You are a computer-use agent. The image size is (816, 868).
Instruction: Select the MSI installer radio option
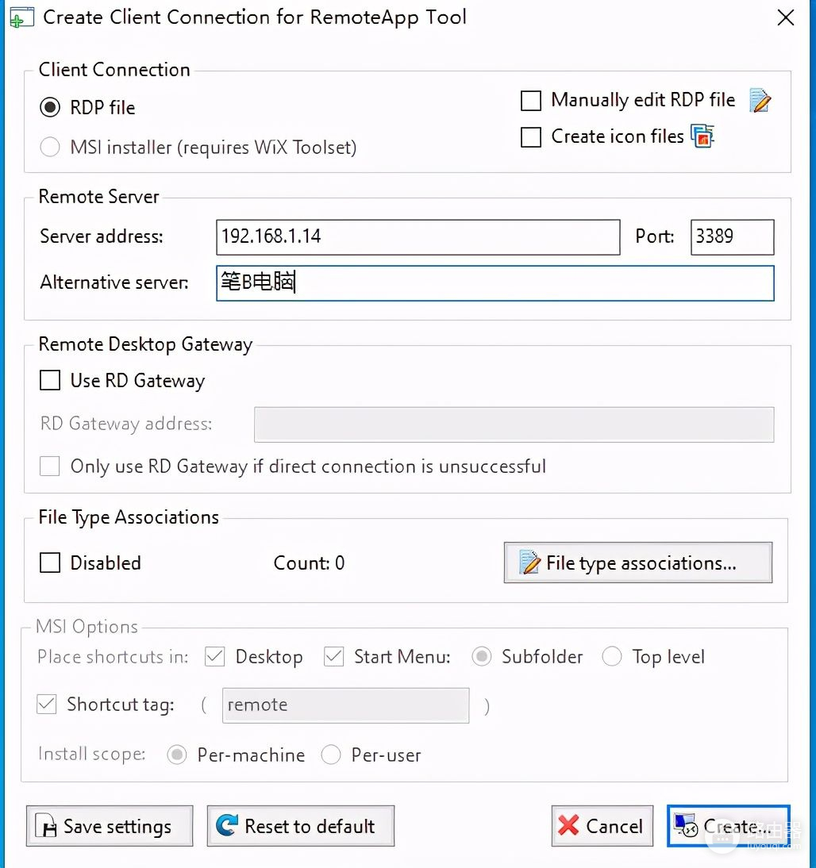50,148
